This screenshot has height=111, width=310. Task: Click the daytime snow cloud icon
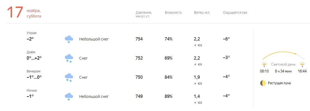[69, 58]
